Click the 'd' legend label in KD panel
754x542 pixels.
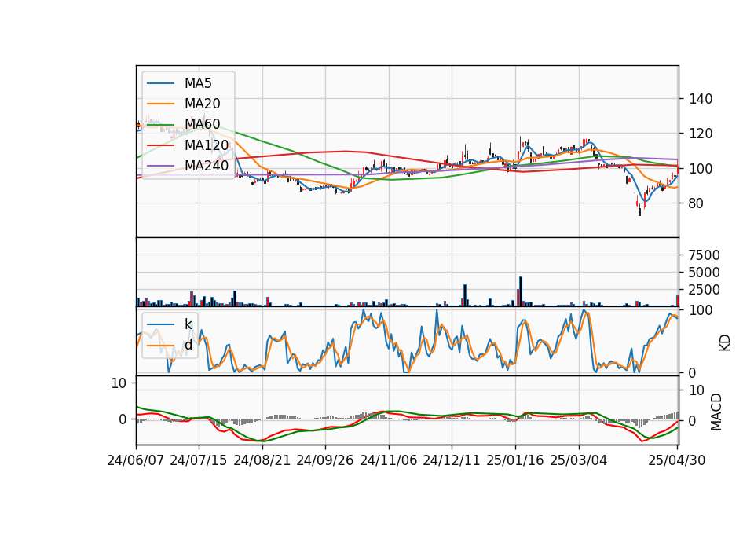[x=188, y=345]
